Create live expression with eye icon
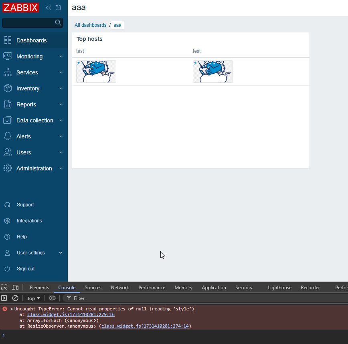Screen dimensions: 348x344 point(52,298)
